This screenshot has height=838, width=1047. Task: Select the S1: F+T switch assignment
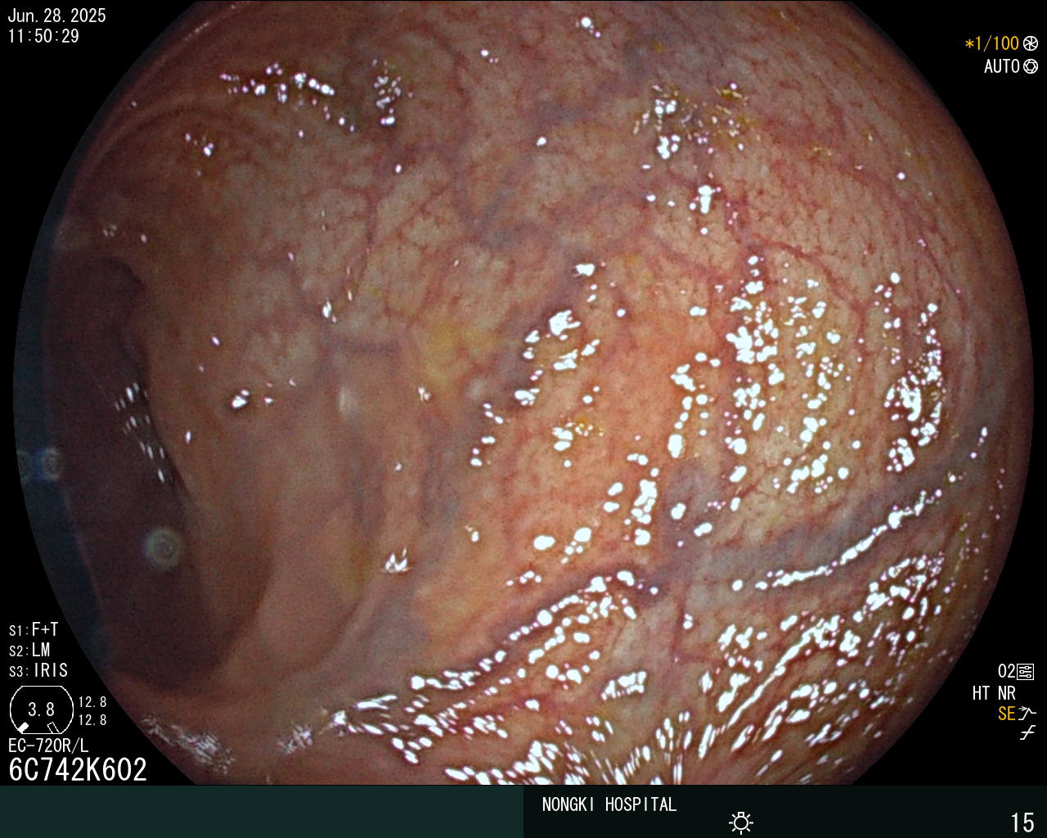[x=34, y=629]
